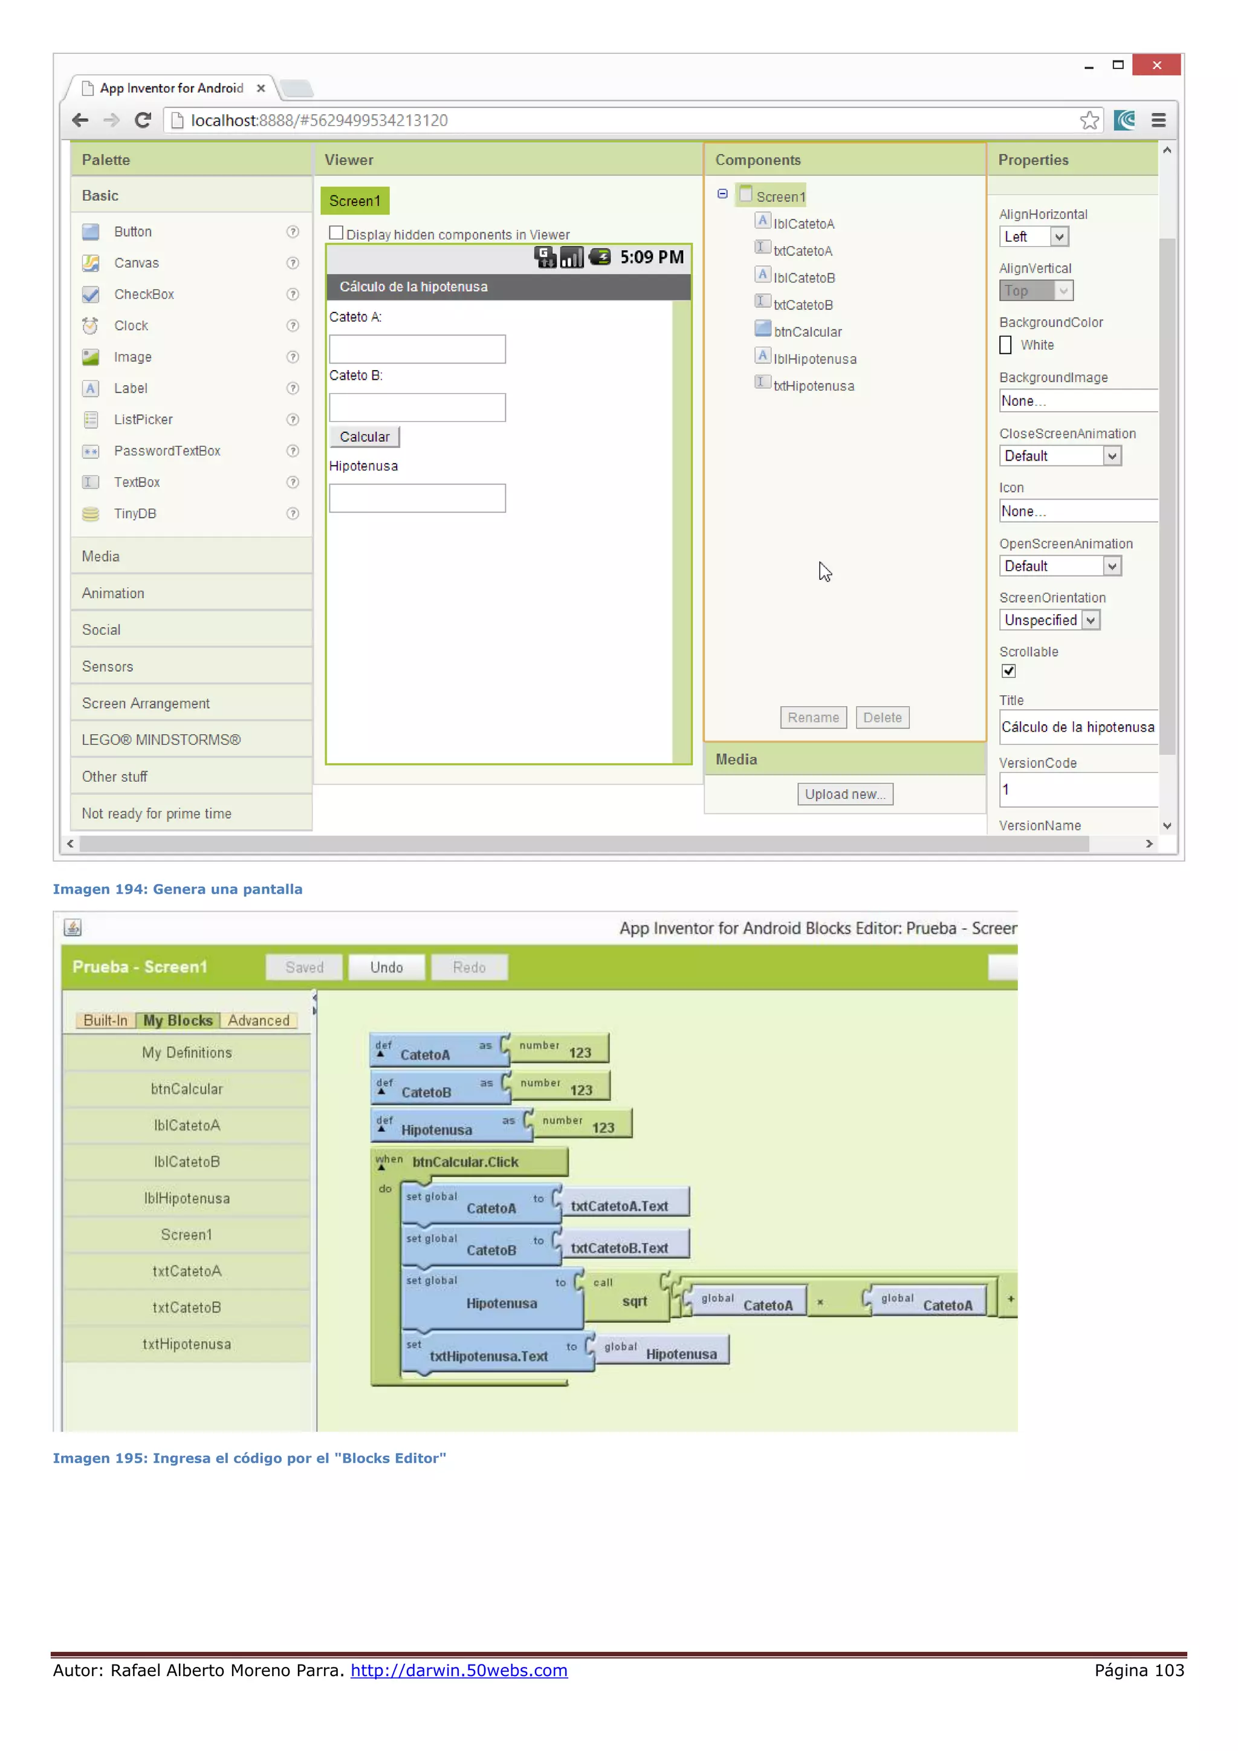Expand the Animation palette section
This screenshot has width=1238, height=1751.
tap(192, 593)
